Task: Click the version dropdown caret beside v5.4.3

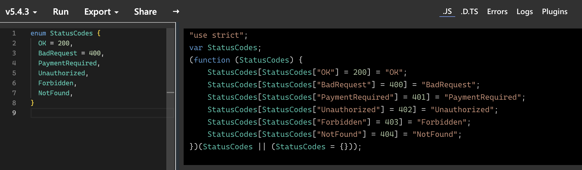Action: pyautogui.click(x=35, y=12)
